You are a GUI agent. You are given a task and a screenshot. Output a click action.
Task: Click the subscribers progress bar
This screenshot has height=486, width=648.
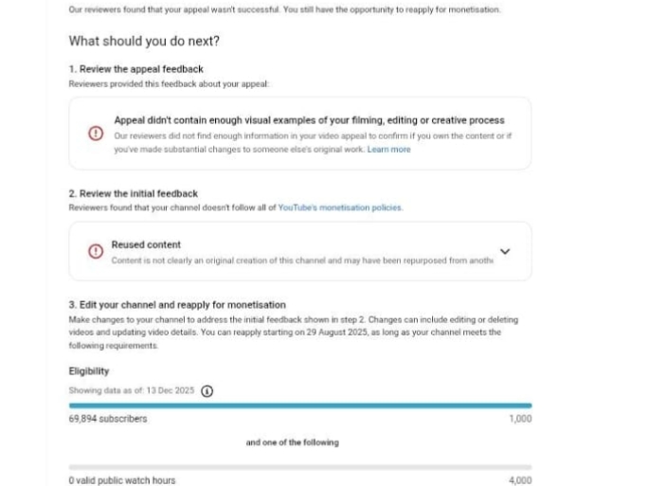300,405
